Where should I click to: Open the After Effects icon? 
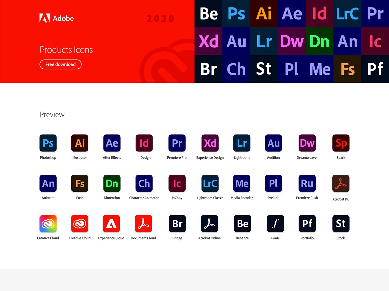coord(112,143)
